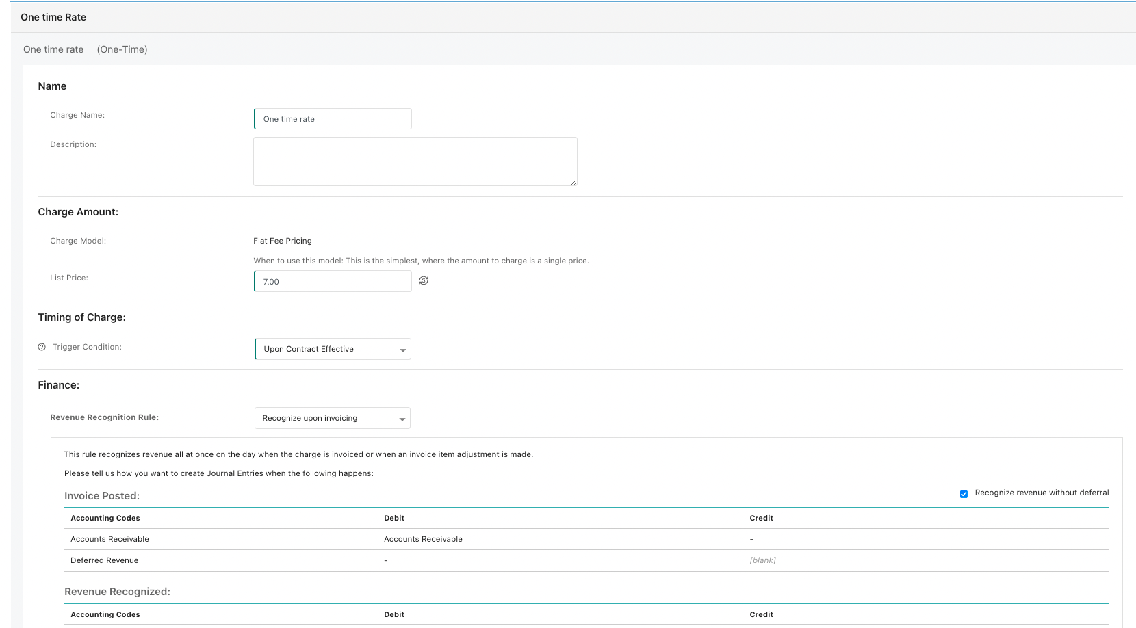
Task: Click the Deferred Revenue accounting code cell
Action: 104,560
